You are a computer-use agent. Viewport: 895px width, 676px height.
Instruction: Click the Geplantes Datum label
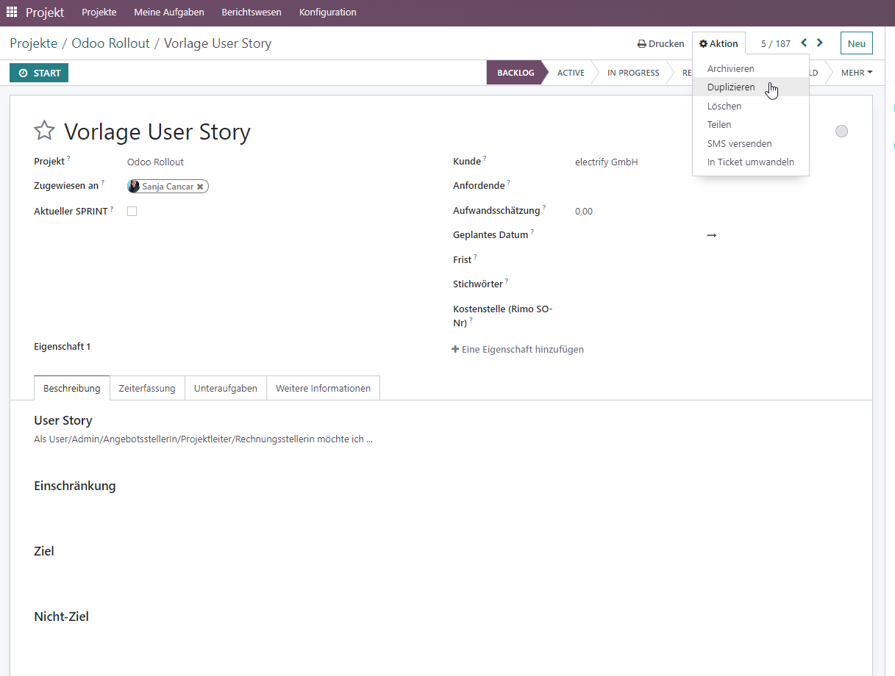[491, 235]
